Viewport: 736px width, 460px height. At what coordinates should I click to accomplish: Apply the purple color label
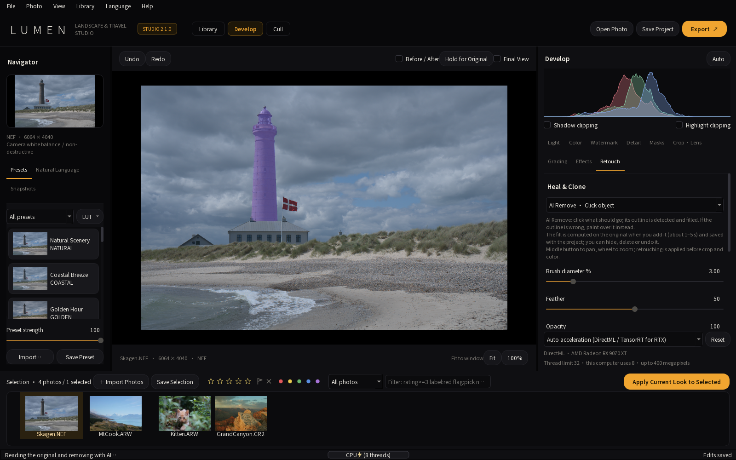click(317, 381)
